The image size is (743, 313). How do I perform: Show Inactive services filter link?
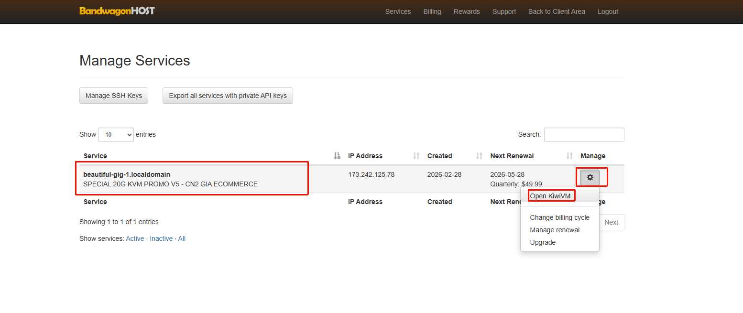161,238
